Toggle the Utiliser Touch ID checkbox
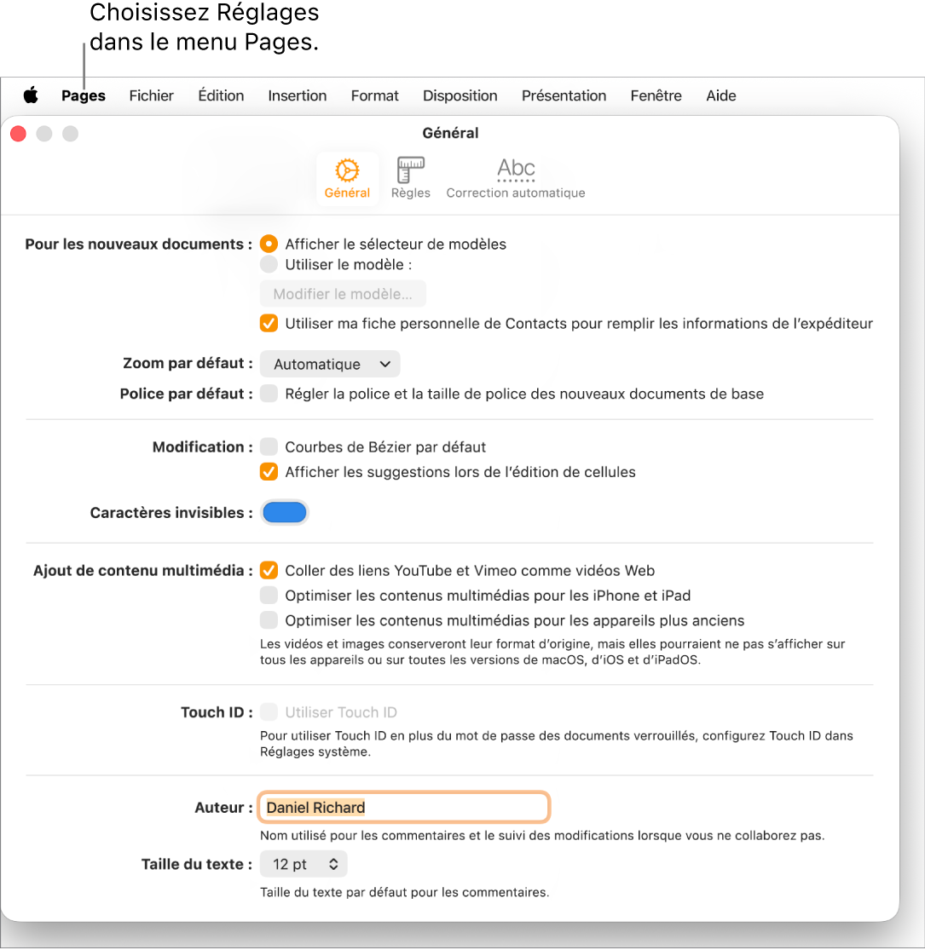This screenshot has width=925, height=950. (269, 712)
